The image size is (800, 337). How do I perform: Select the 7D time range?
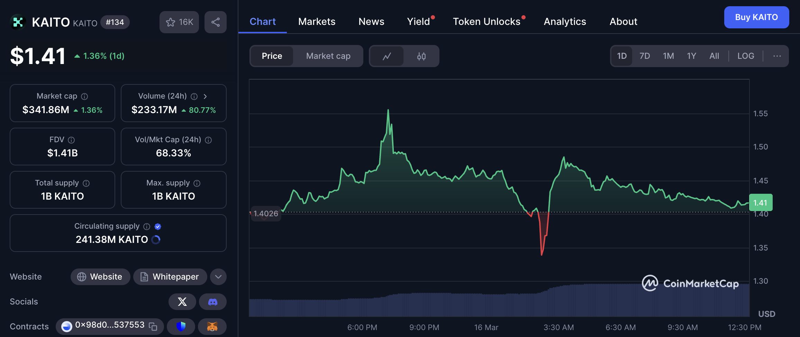(x=644, y=56)
